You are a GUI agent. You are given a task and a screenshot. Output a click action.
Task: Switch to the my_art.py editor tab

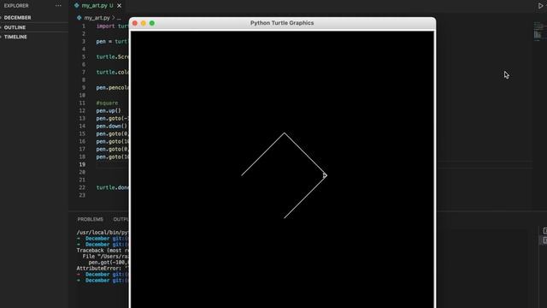[x=97, y=6]
